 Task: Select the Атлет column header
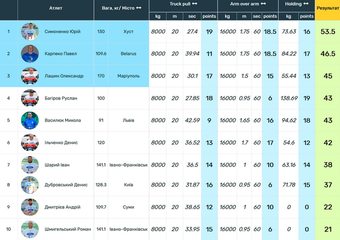tap(56, 8)
